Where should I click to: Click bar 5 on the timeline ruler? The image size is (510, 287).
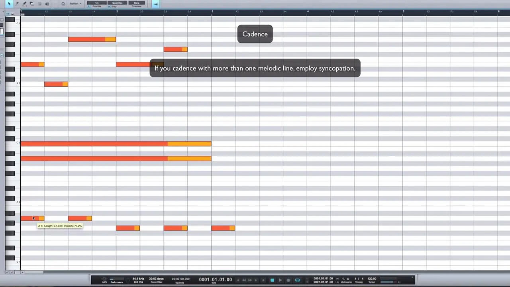click(x=403, y=12)
